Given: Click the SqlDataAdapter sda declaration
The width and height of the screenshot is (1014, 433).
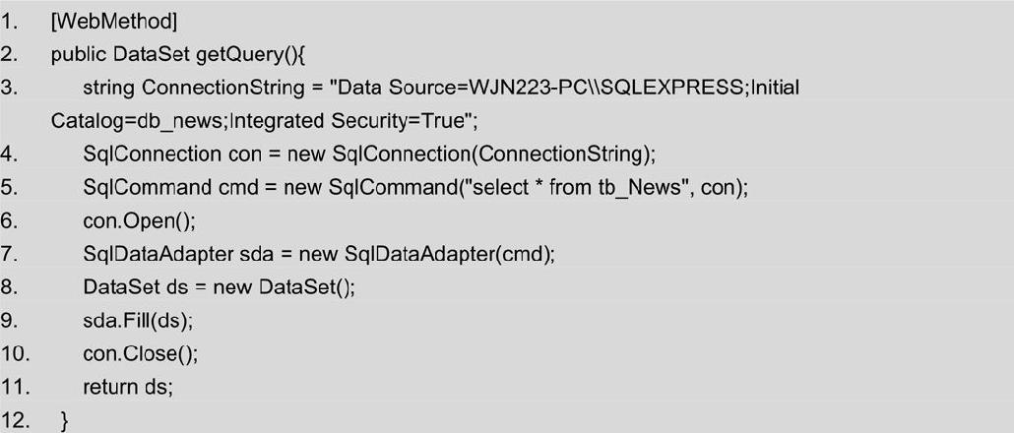Looking at the screenshot, I should click(x=170, y=254).
